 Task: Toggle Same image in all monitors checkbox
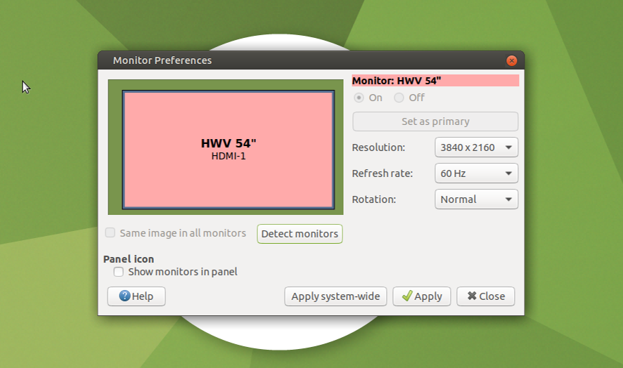coord(110,232)
